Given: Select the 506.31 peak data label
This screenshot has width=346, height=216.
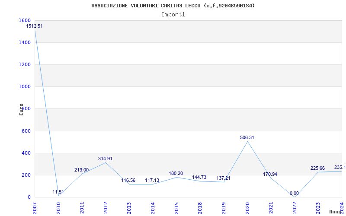Looking at the screenshot, I should click(x=247, y=137).
